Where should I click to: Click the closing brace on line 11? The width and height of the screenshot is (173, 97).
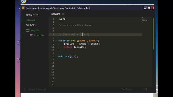[59, 50]
